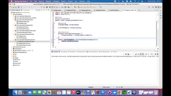Click Collapse All in Project Explorer
Viewport: 171px width, 96px height.
[x=37, y=10]
